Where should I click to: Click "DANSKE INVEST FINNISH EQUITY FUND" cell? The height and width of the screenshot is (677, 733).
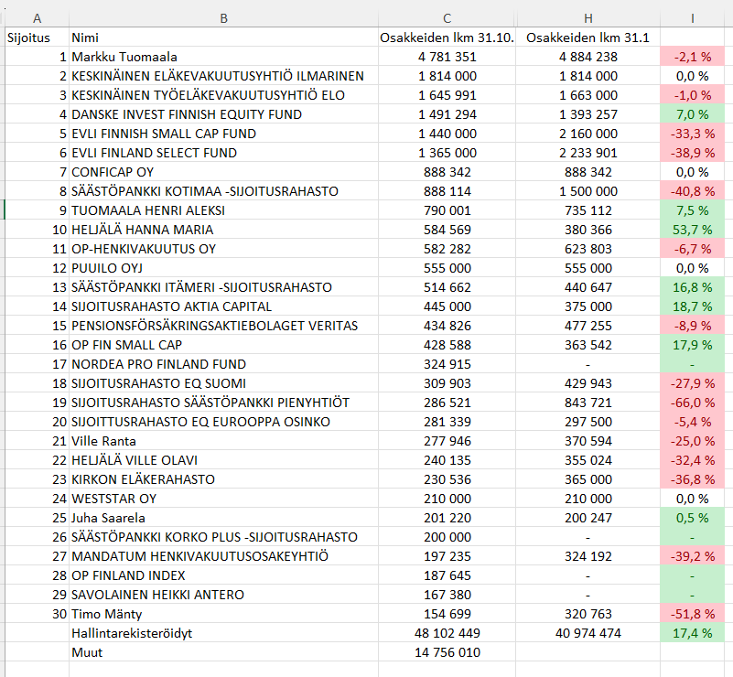(x=223, y=114)
